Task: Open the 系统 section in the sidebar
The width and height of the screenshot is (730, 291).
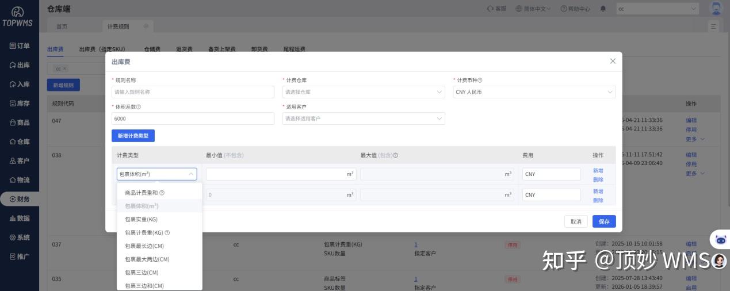Action: coord(20,238)
